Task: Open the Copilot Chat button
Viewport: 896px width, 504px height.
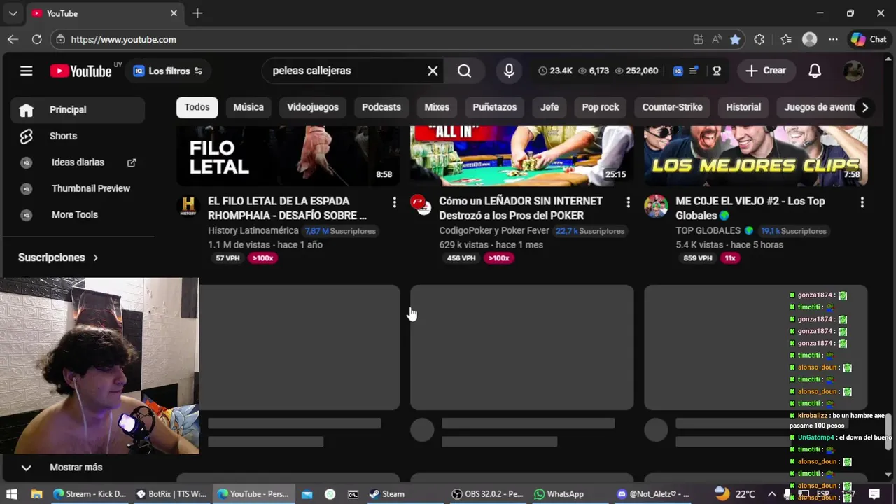Action: coord(869,40)
